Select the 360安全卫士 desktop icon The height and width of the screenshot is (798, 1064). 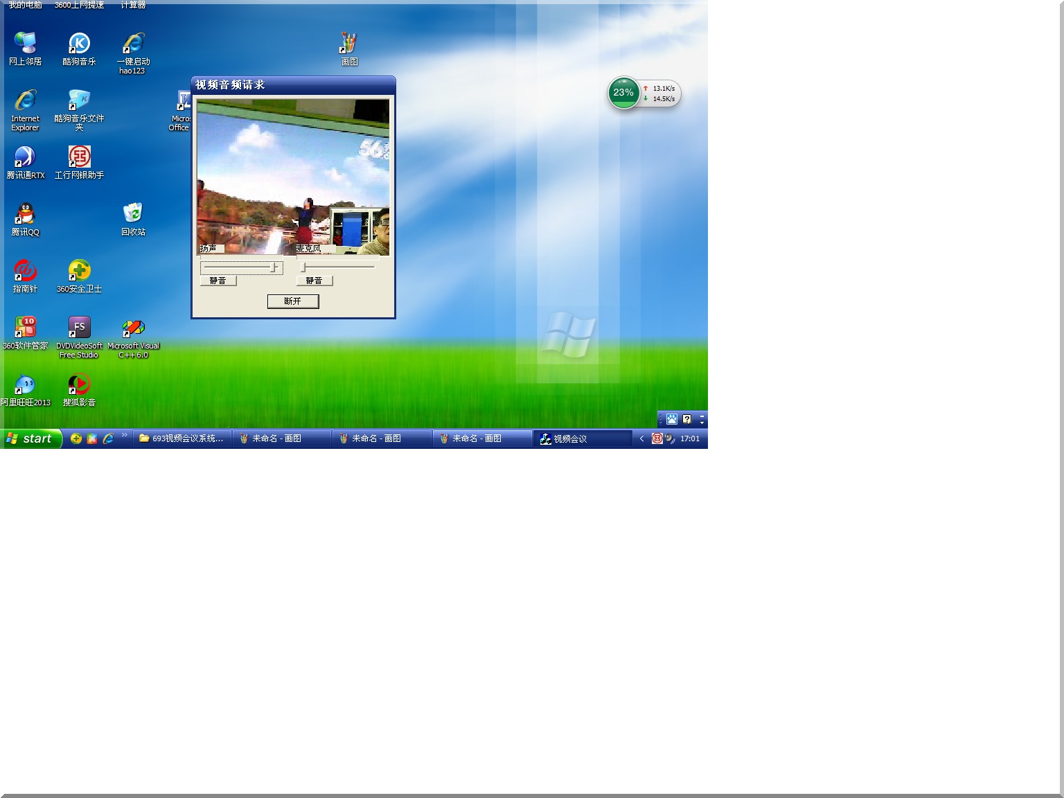point(79,270)
